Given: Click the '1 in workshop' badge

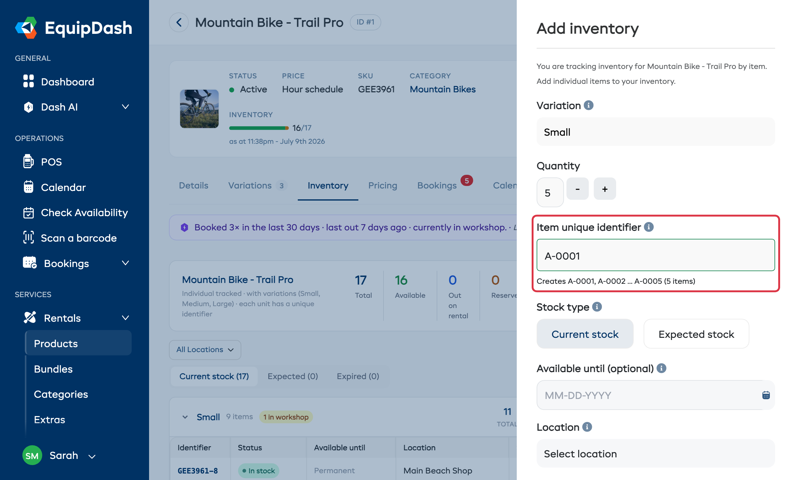Looking at the screenshot, I should point(286,417).
